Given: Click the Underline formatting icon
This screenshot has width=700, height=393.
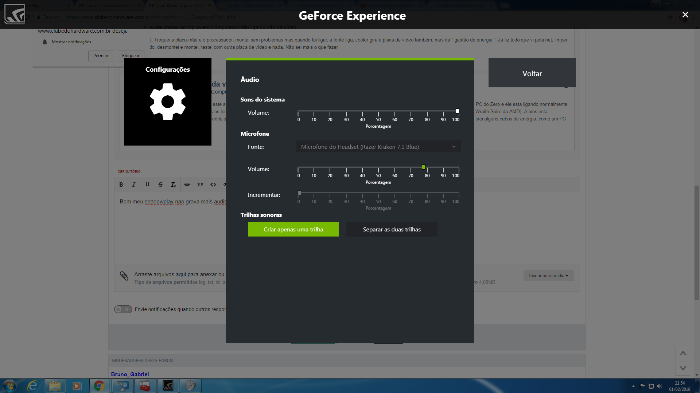Looking at the screenshot, I should 147,184.
